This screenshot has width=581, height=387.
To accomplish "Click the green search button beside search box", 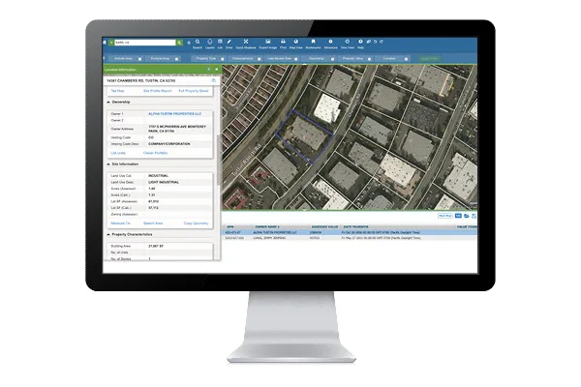I will [179, 43].
